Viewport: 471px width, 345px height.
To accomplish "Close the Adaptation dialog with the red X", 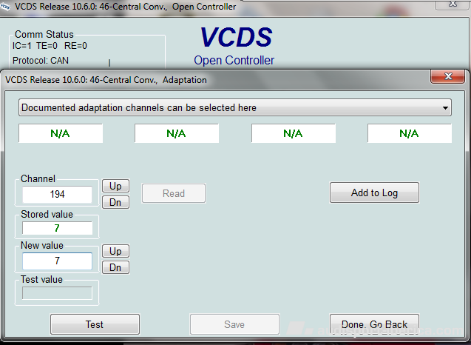I will click(x=448, y=76).
